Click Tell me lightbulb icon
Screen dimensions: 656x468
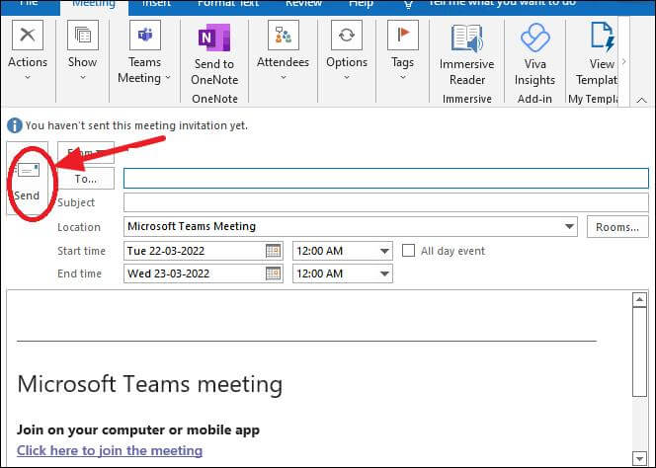(x=408, y=4)
